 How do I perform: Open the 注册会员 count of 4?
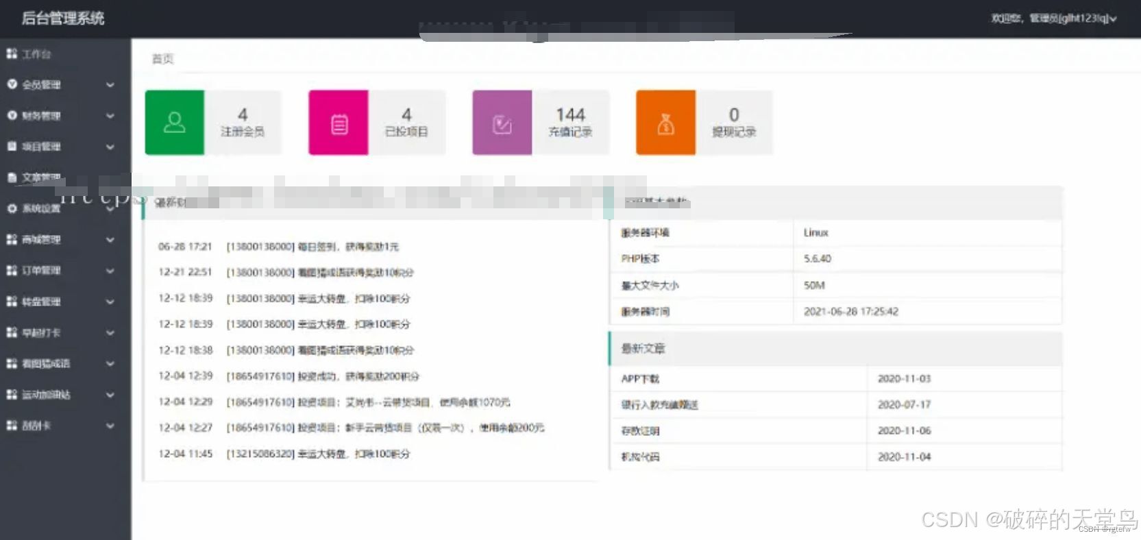[243, 114]
